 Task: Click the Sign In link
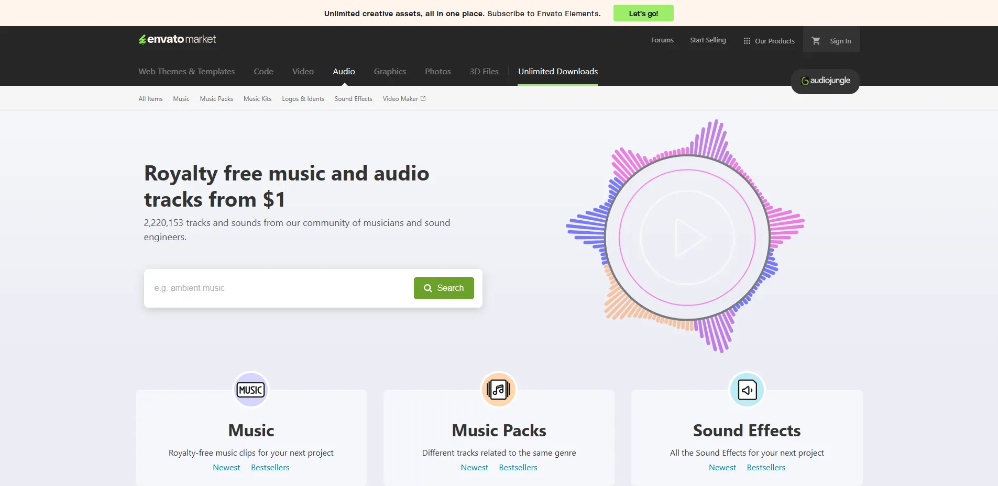pyautogui.click(x=840, y=41)
